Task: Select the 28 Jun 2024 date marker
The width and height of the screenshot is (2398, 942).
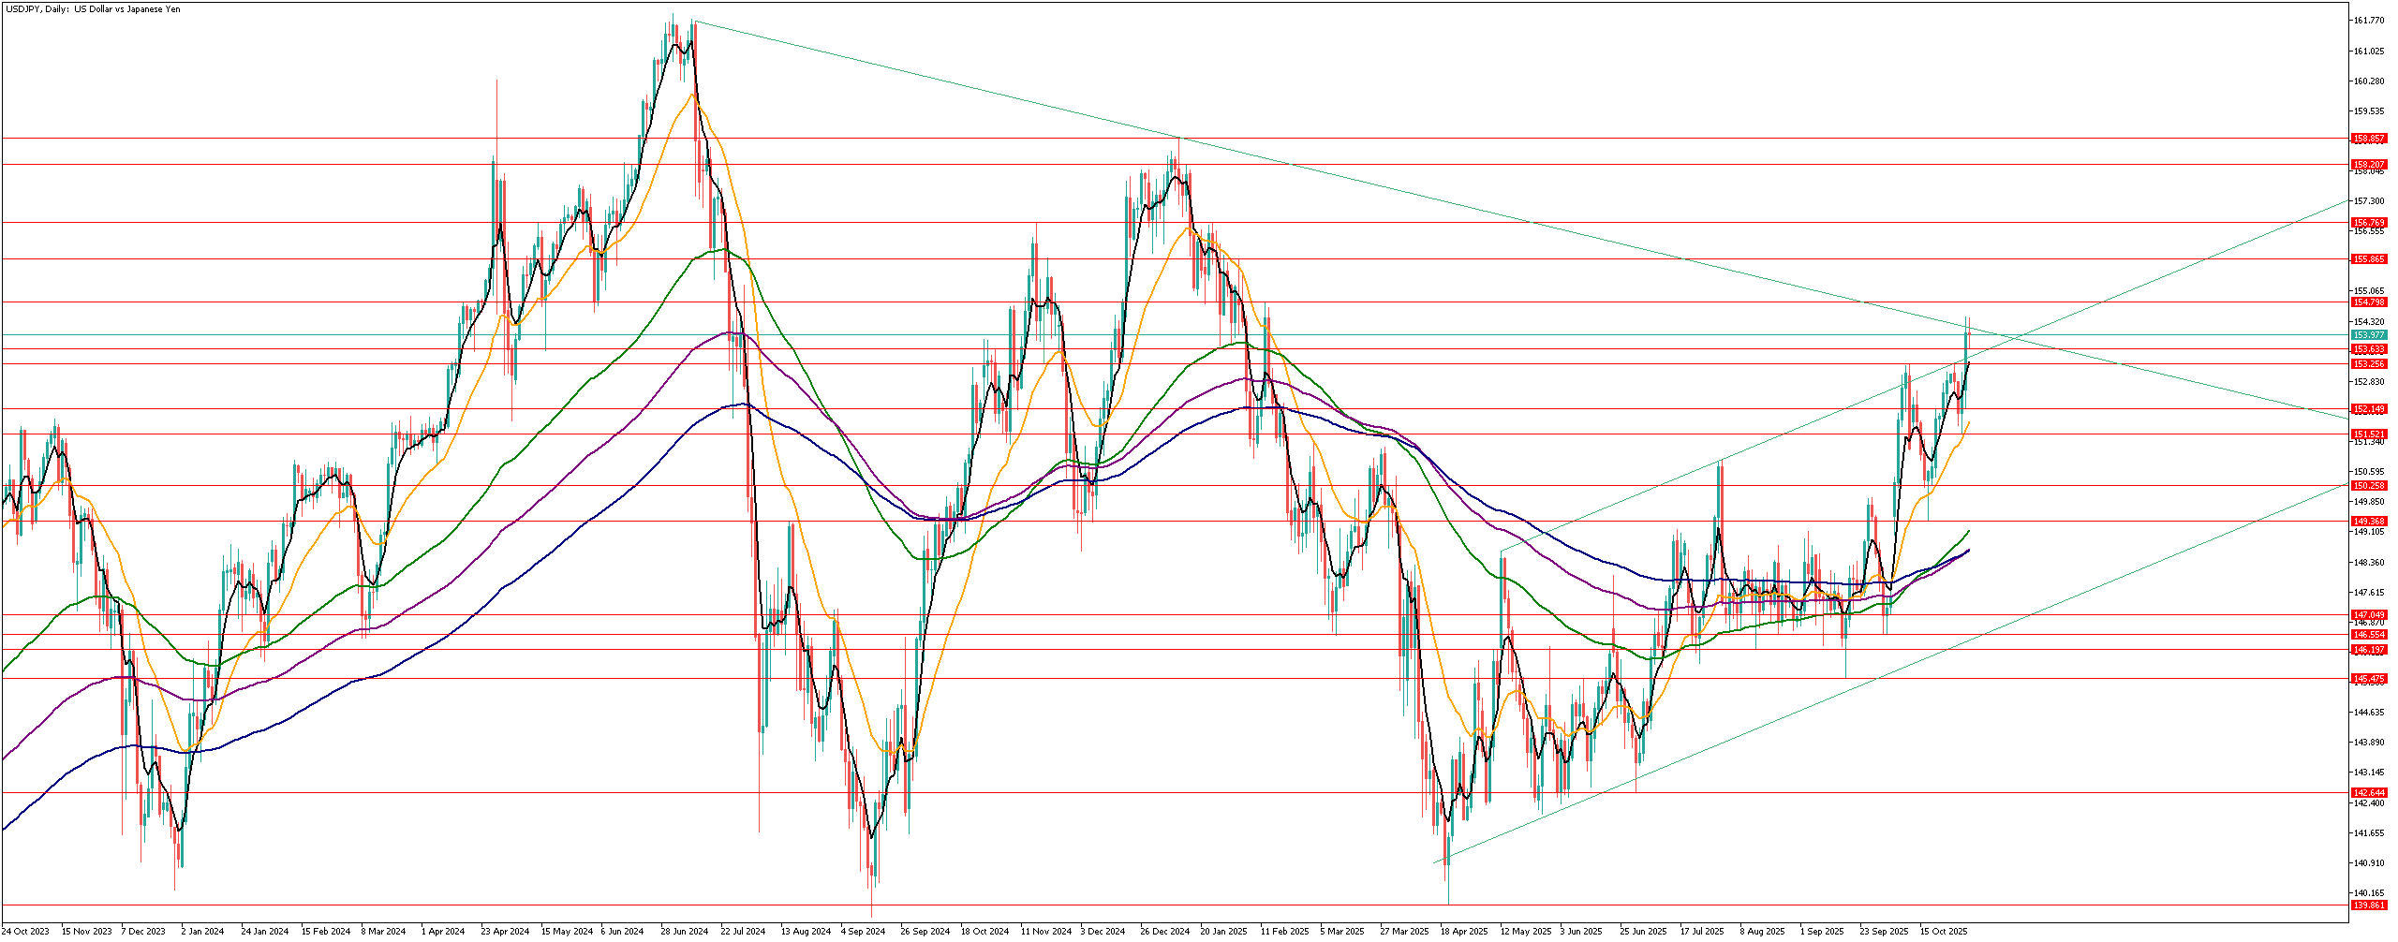Action: pyautogui.click(x=684, y=932)
